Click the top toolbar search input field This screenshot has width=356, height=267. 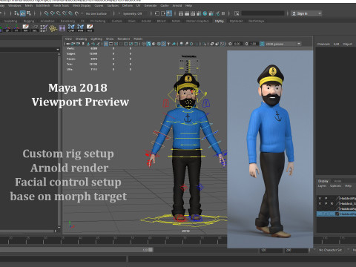263,13
